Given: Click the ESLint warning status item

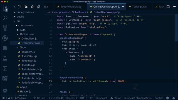Looking at the screenshot, I should [115, 98].
